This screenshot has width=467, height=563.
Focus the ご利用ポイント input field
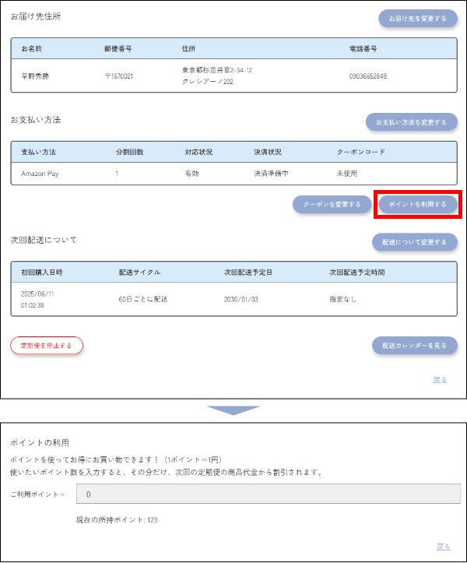(x=269, y=494)
